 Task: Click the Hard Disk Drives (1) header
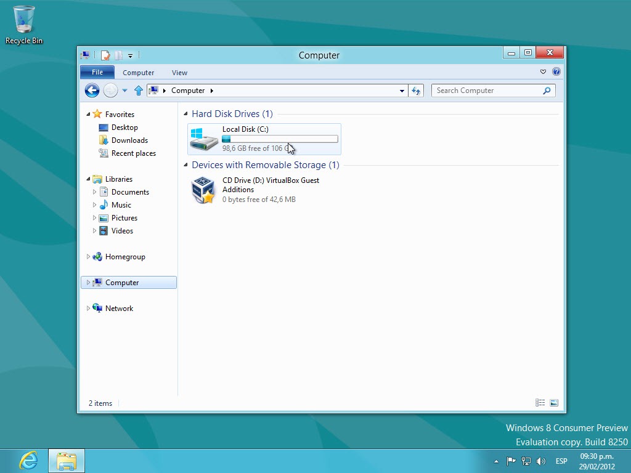[x=232, y=114]
